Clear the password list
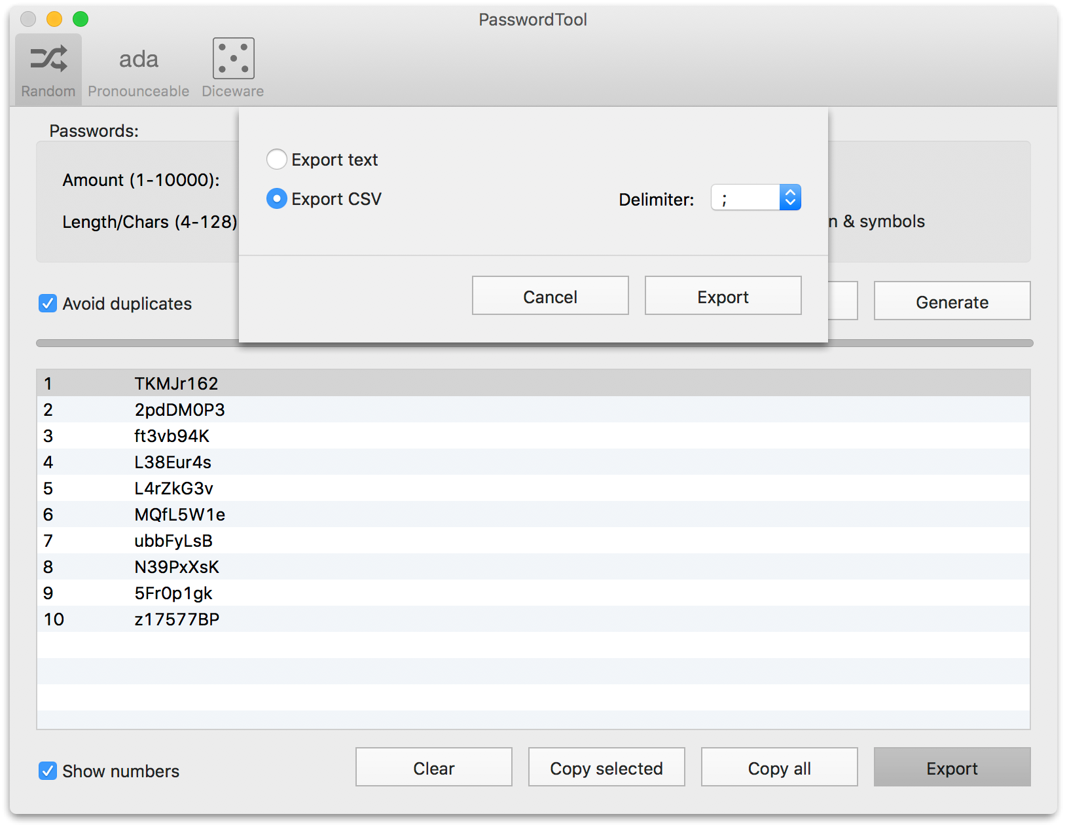Screen dimensions: 1067x829 [433, 767]
